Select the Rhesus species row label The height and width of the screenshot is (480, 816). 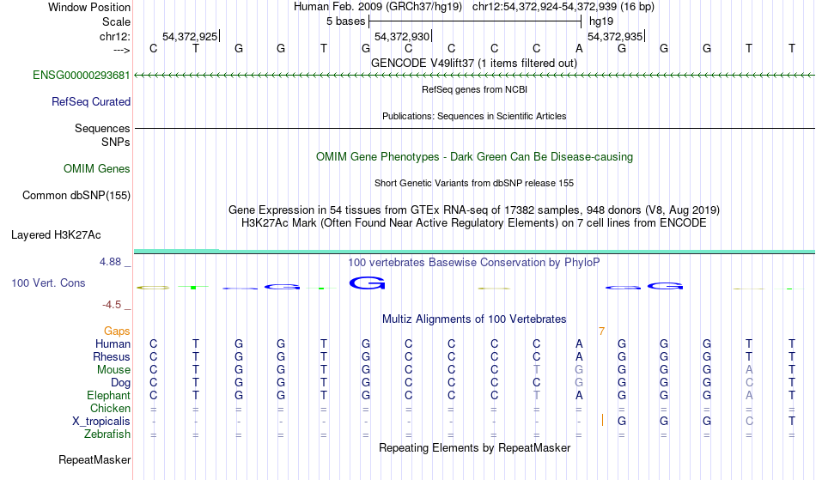[112, 357]
